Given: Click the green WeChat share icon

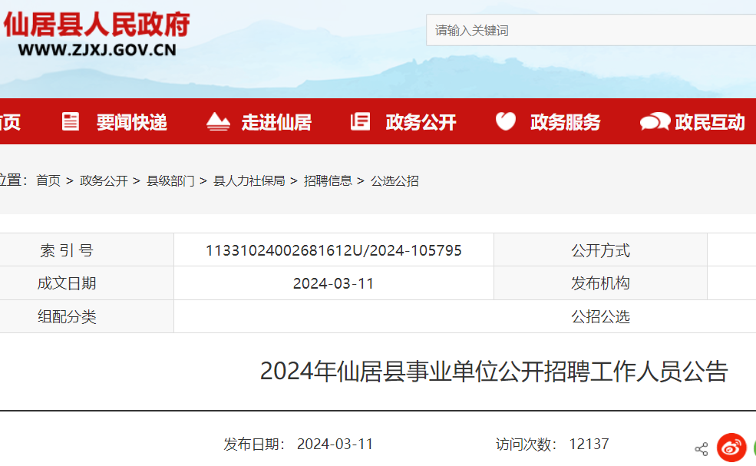Looking at the screenshot, I should (x=752, y=448).
